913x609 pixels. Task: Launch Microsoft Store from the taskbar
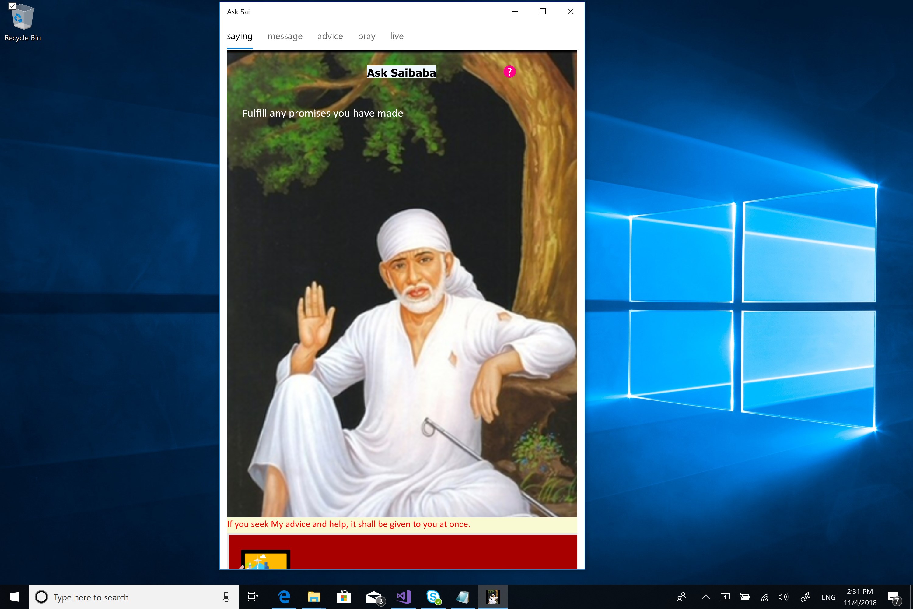(344, 597)
